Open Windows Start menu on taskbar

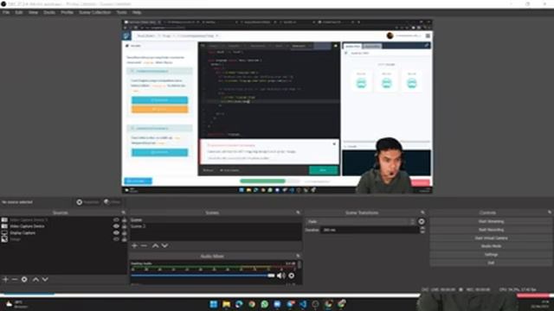point(214,304)
